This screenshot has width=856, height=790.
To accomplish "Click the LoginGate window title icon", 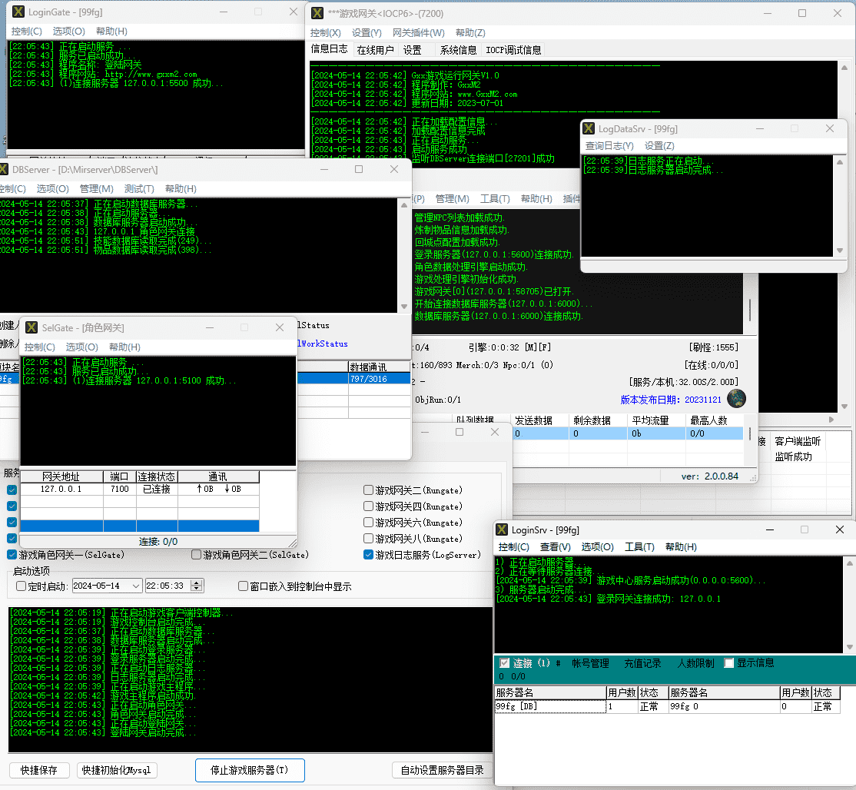I will point(18,12).
